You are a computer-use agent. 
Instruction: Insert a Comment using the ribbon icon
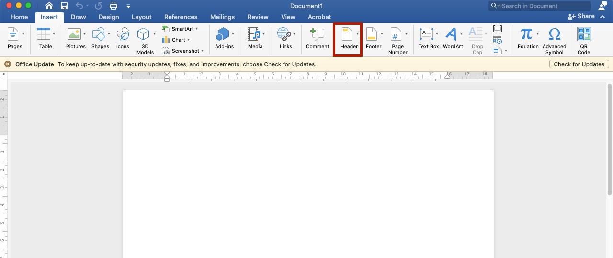(x=317, y=34)
